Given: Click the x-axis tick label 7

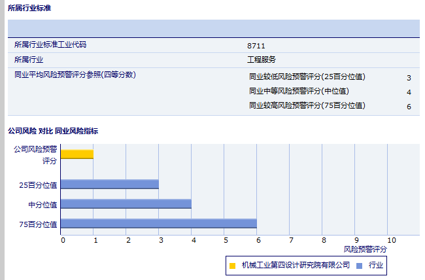Looking at the screenshot, I should 291,240.
